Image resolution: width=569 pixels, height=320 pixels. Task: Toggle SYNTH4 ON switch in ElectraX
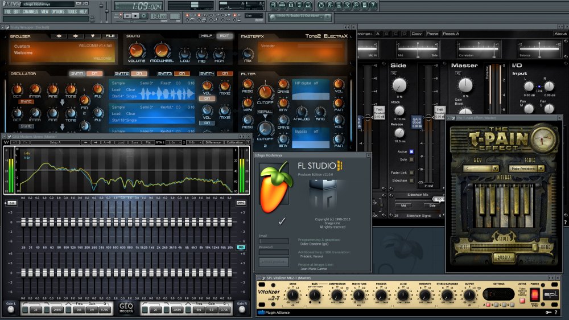coord(225,73)
